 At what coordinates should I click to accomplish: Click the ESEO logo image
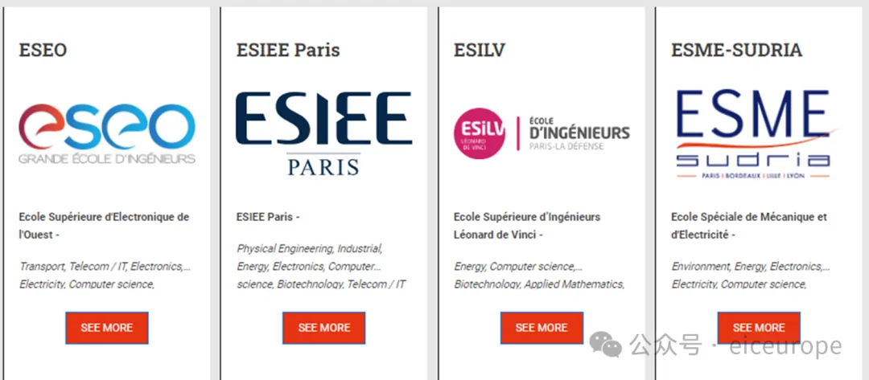107,134
